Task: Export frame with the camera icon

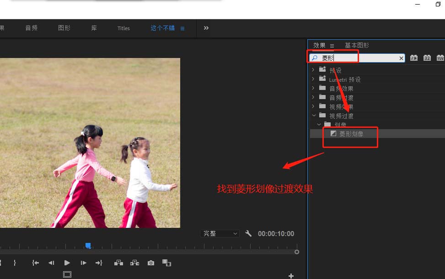Action: 151,263
